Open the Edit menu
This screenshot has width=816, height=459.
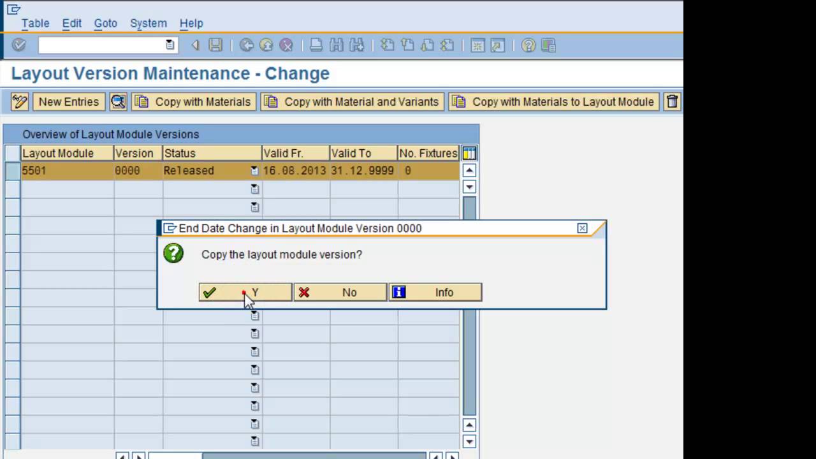(71, 23)
